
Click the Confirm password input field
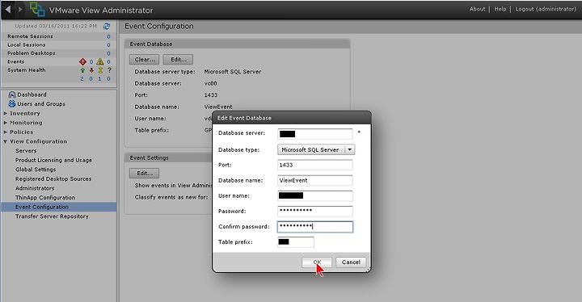(x=314, y=227)
